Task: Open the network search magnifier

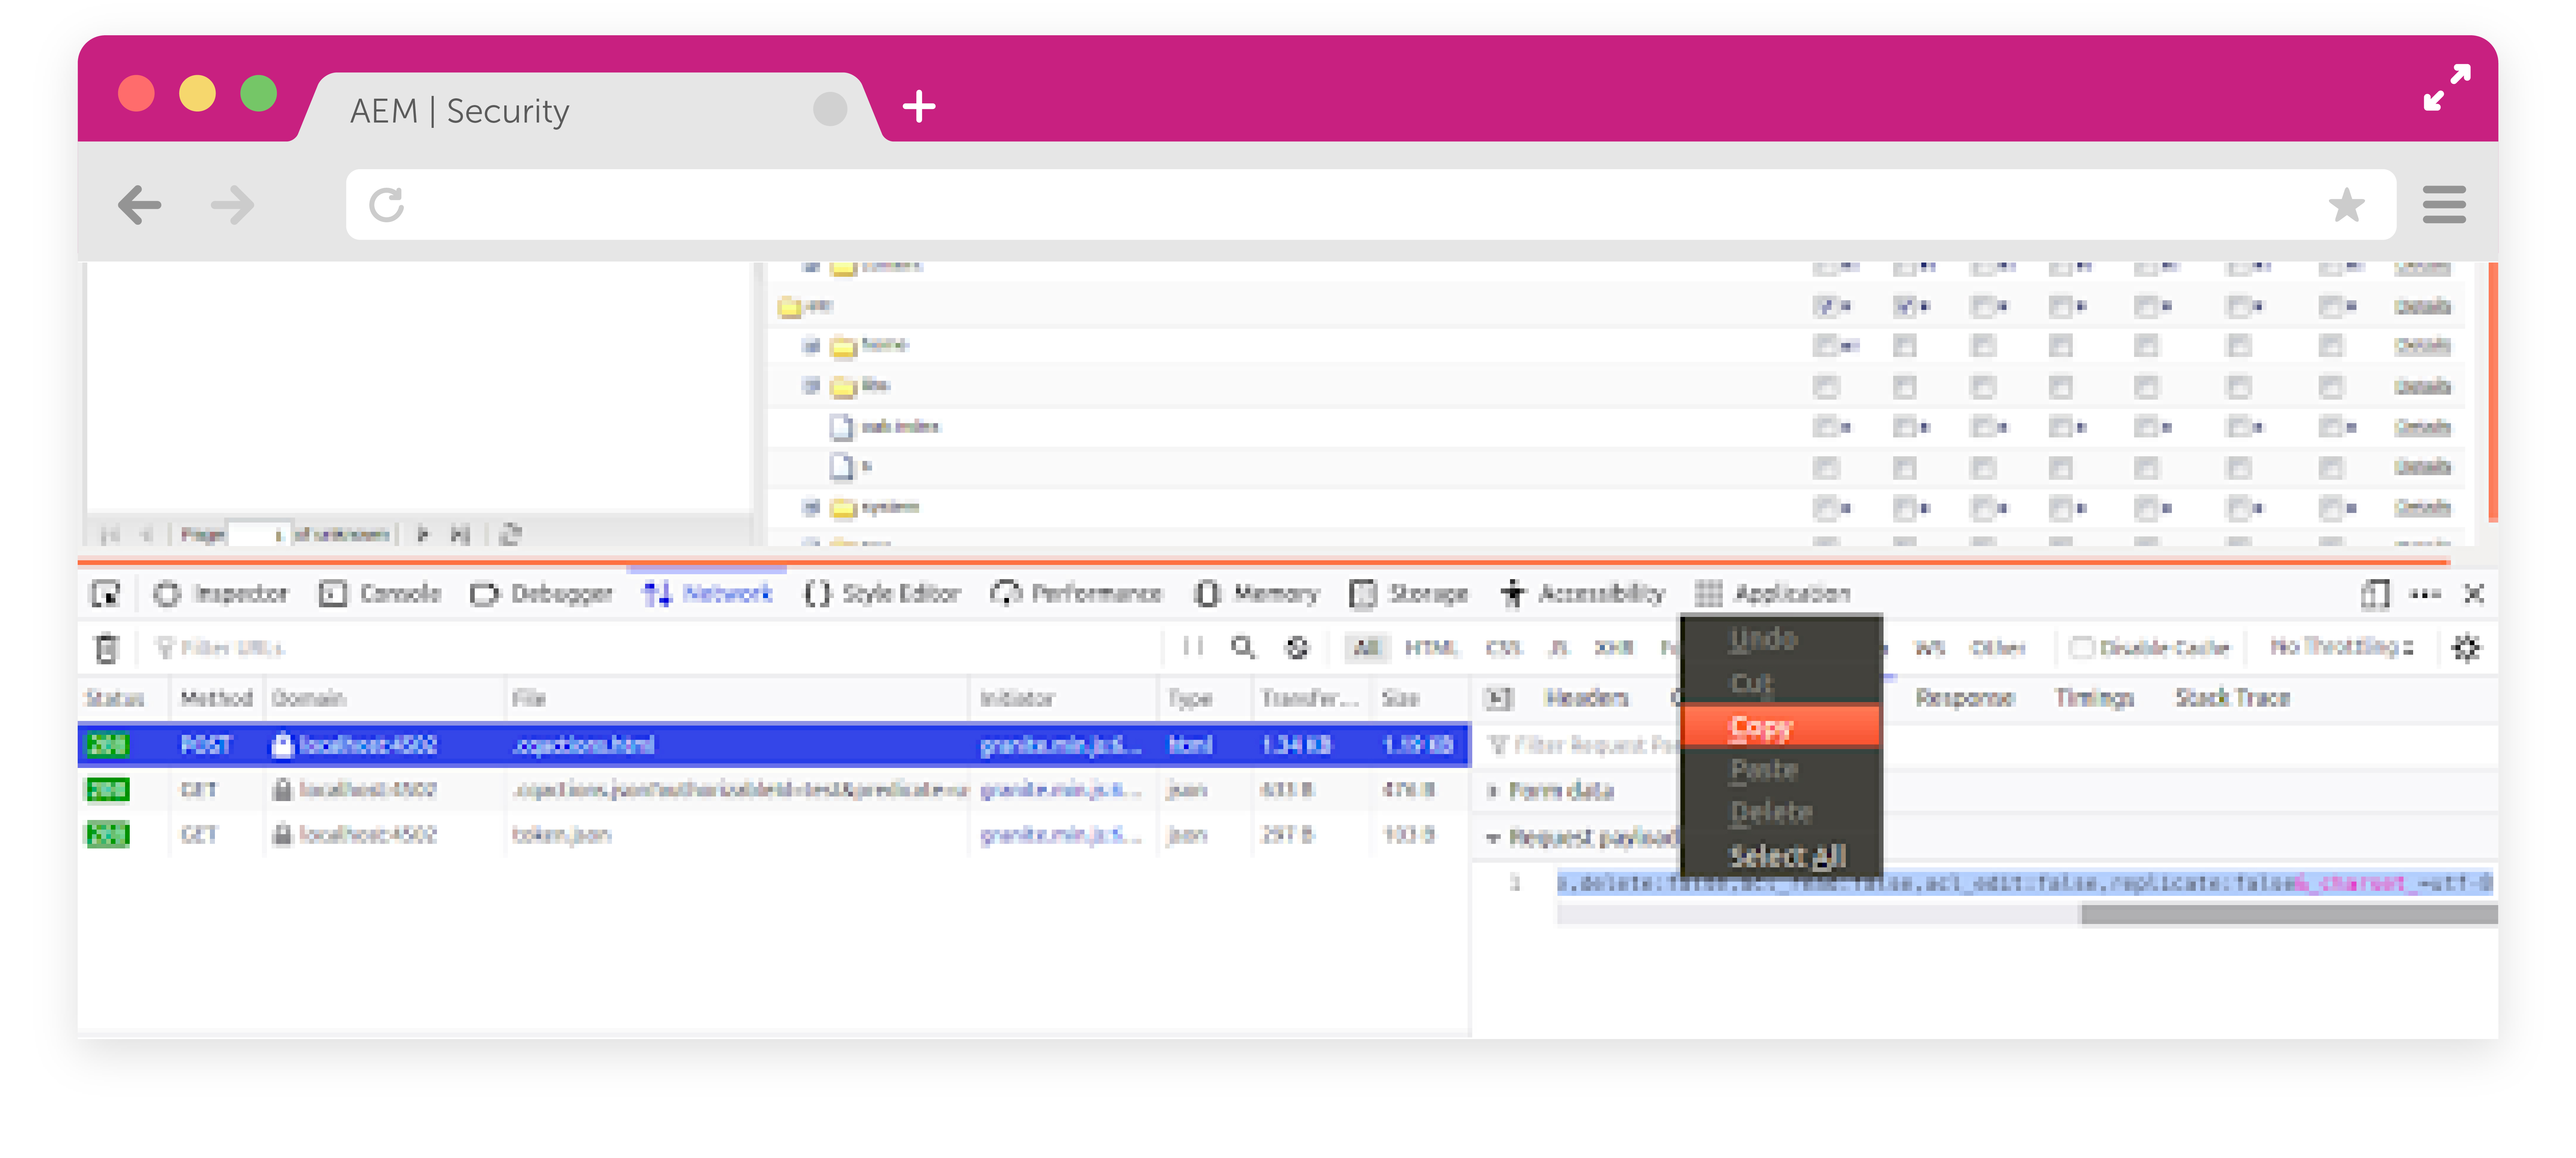Action: coord(1243,648)
